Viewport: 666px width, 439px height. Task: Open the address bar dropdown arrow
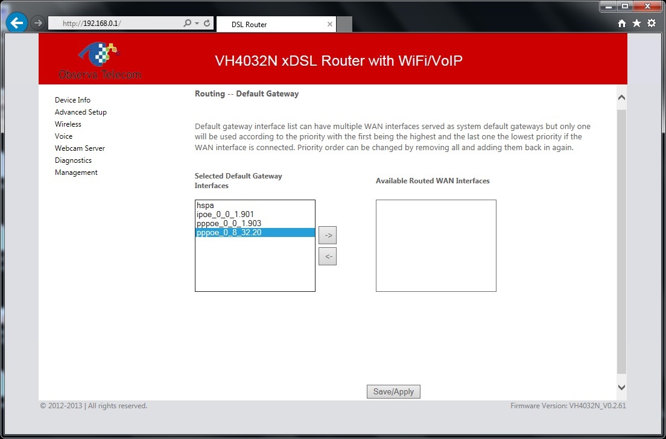[197, 24]
